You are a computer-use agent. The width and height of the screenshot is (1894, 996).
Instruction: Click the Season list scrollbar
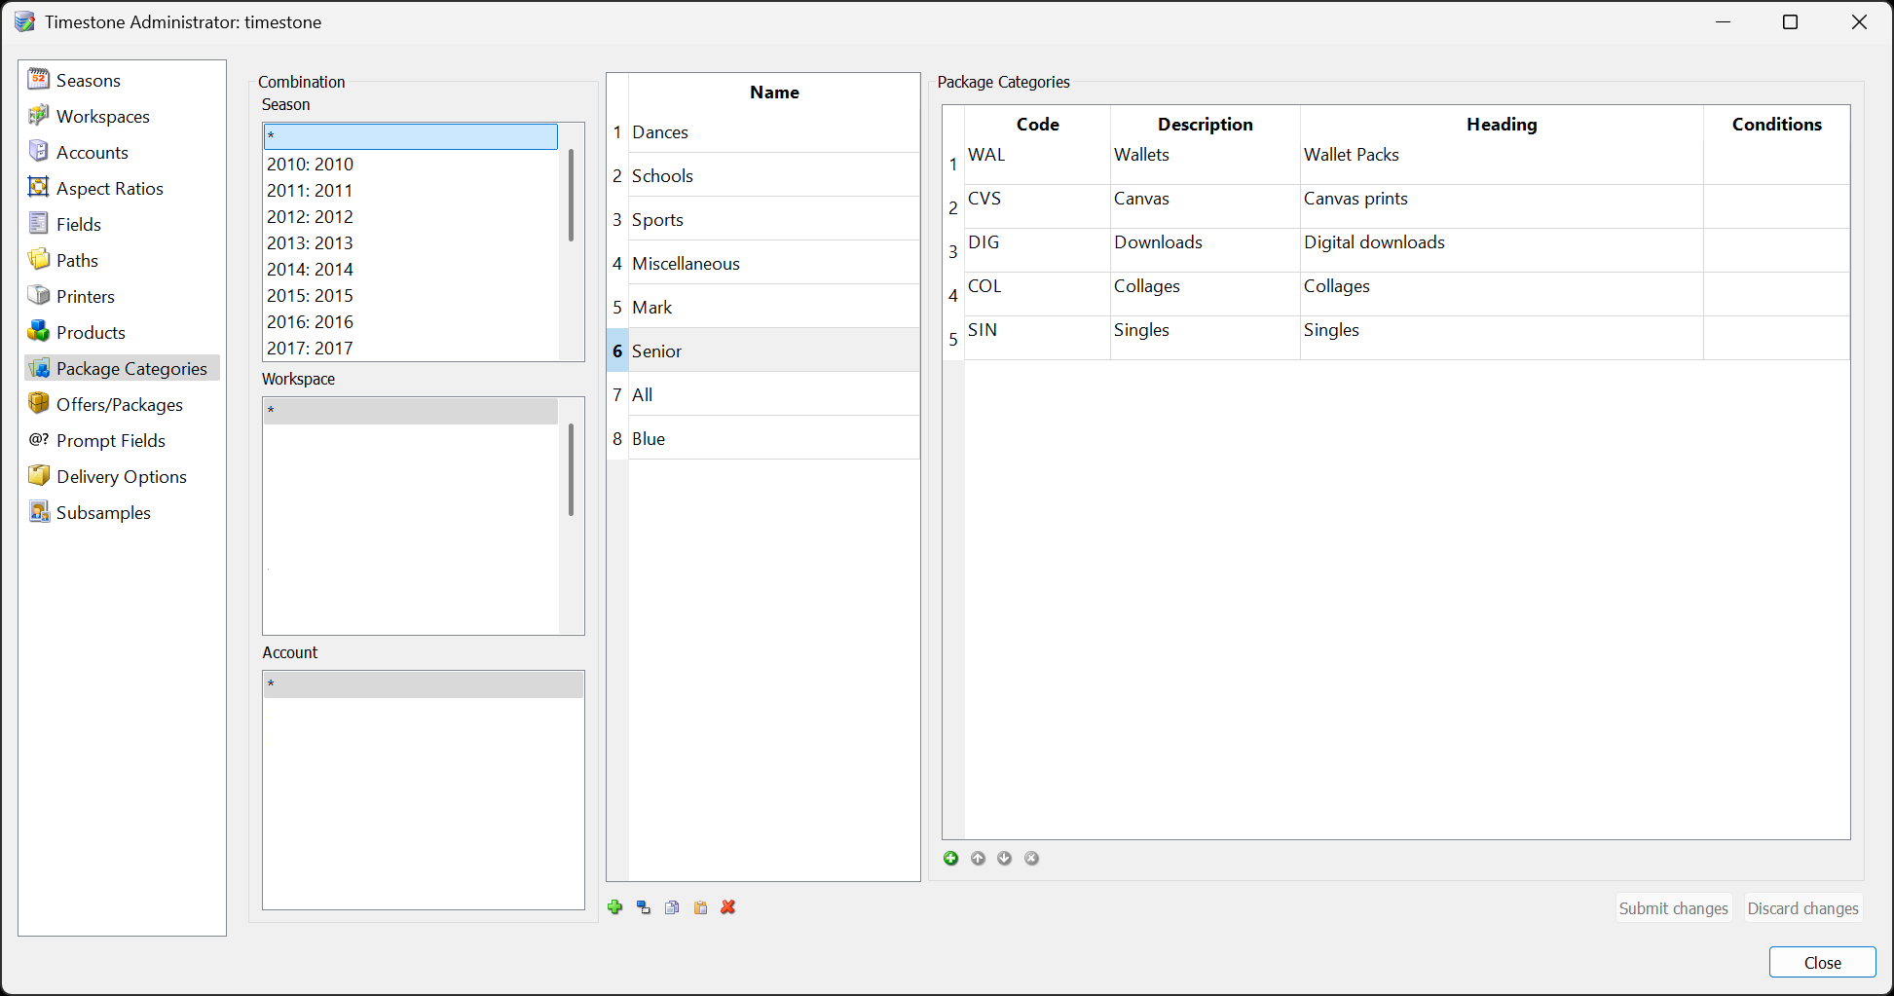click(571, 195)
